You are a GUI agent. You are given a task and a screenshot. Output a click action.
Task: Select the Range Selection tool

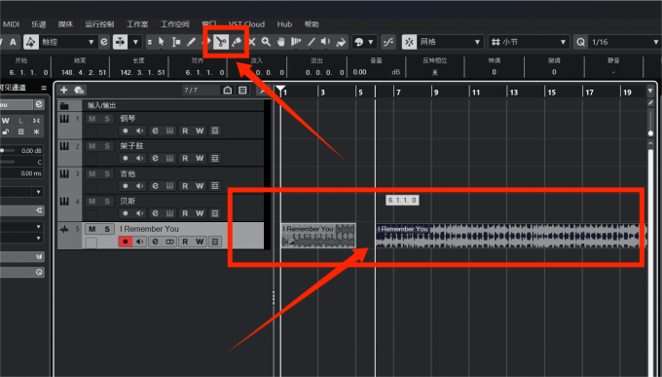tap(176, 42)
